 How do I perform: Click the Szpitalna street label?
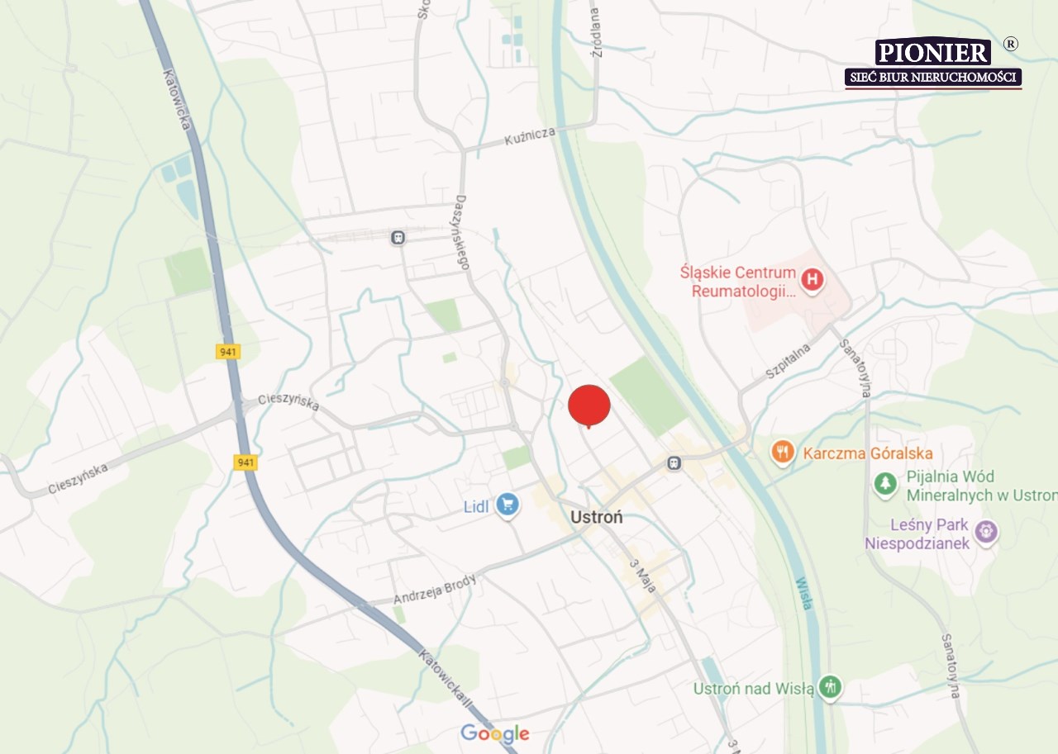click(x=789, y=361)
